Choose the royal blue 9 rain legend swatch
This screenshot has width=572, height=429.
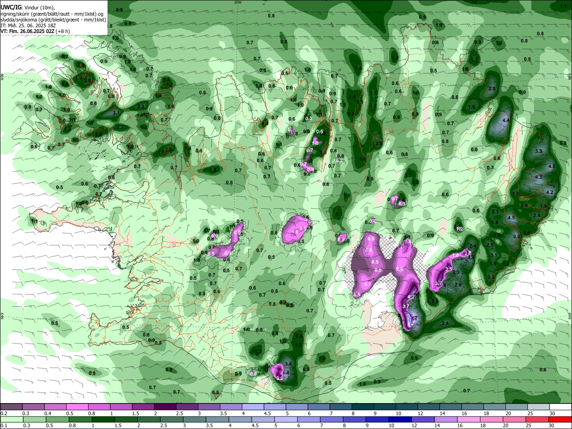pos(378,419)
